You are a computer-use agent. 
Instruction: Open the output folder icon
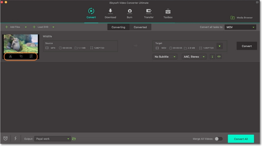(74, 139)
